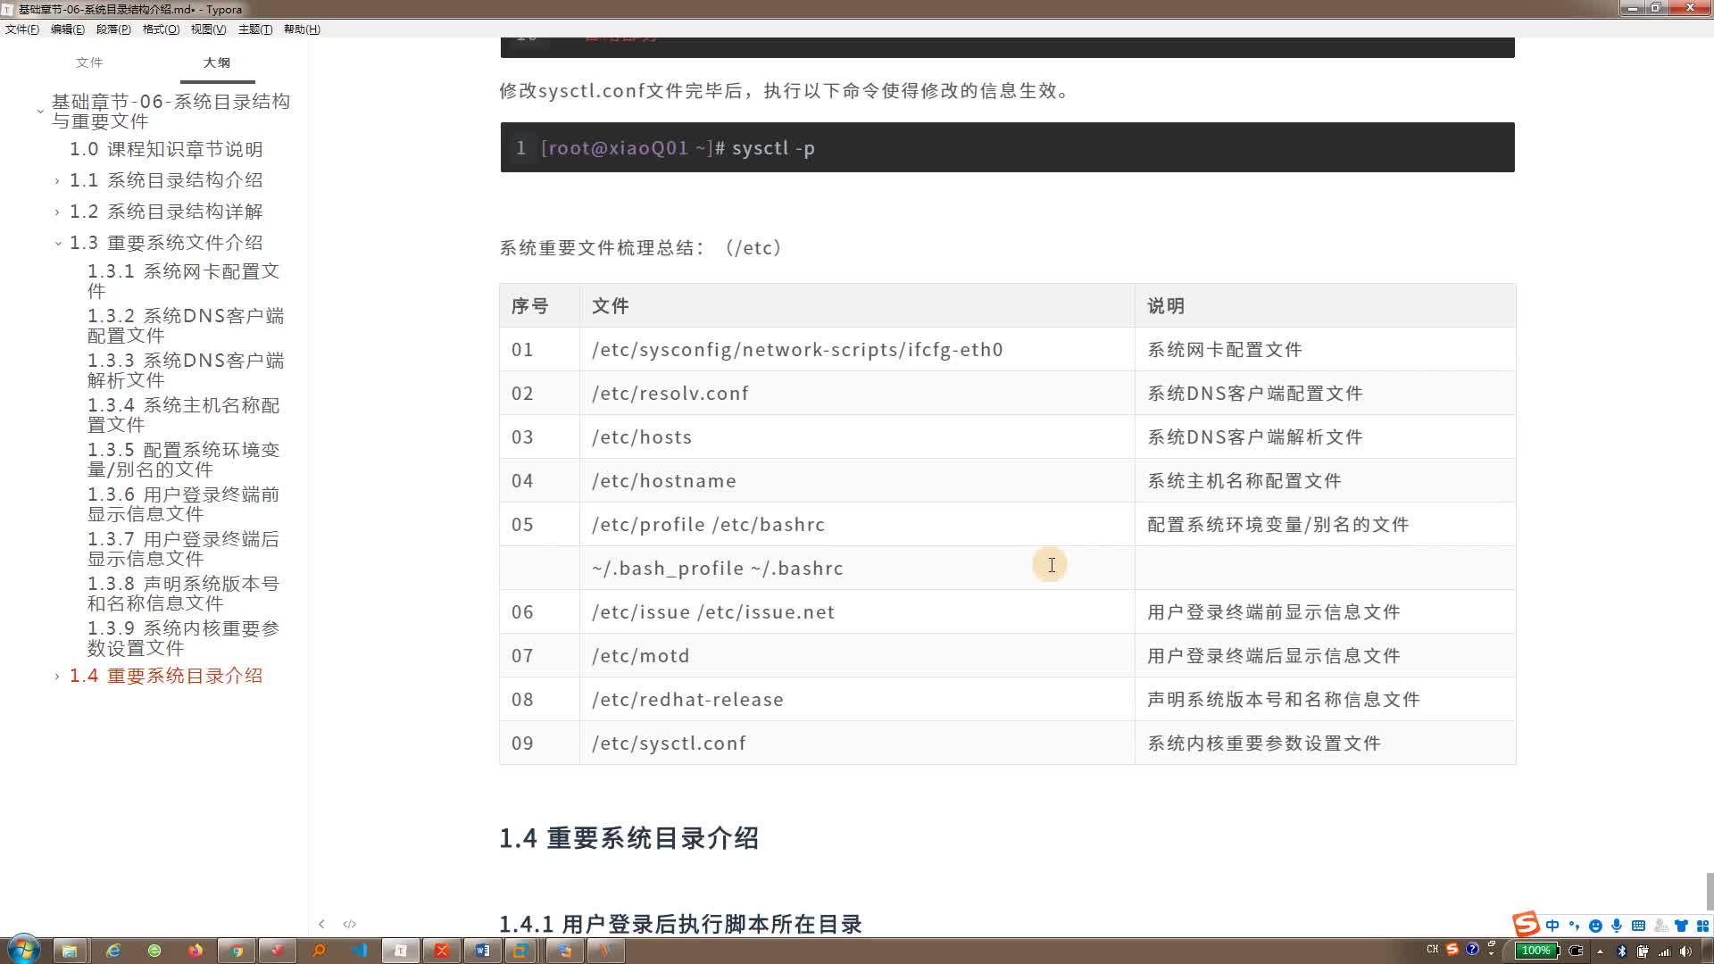Screen dimensions: 1714x964
Task: Click table cell /etc/sysctl.conf
Action: (857, 743)
